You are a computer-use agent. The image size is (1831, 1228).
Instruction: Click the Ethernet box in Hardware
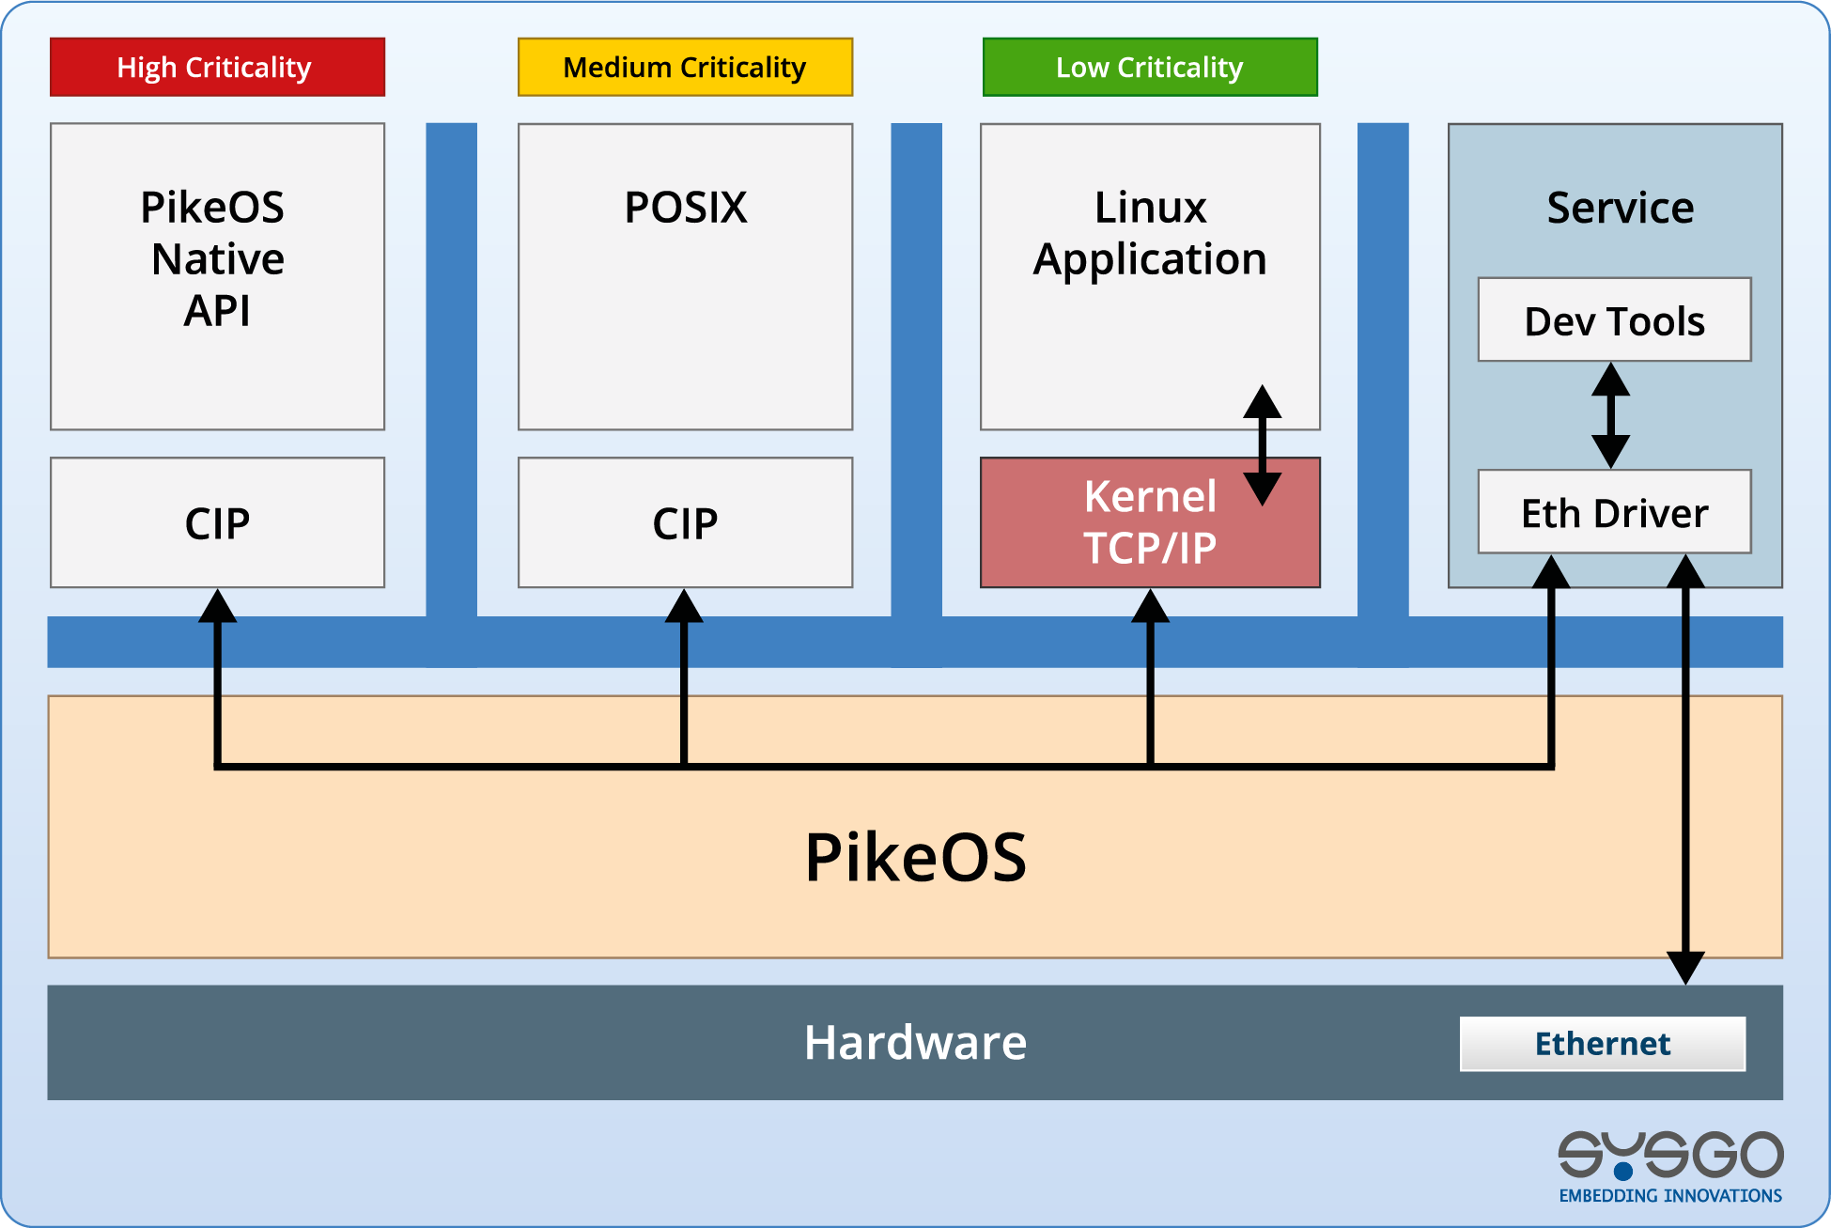[x=1603, y=1044]
